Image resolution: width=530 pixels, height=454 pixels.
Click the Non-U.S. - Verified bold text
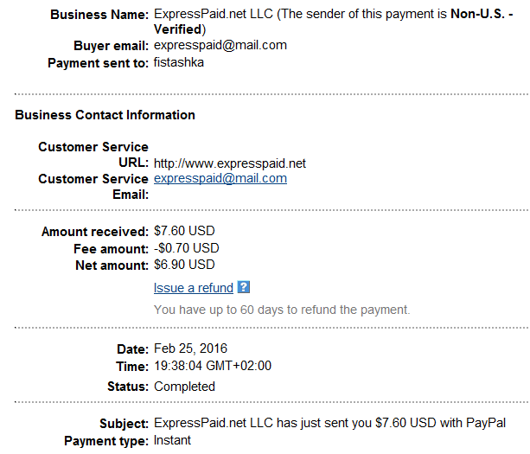333,22
